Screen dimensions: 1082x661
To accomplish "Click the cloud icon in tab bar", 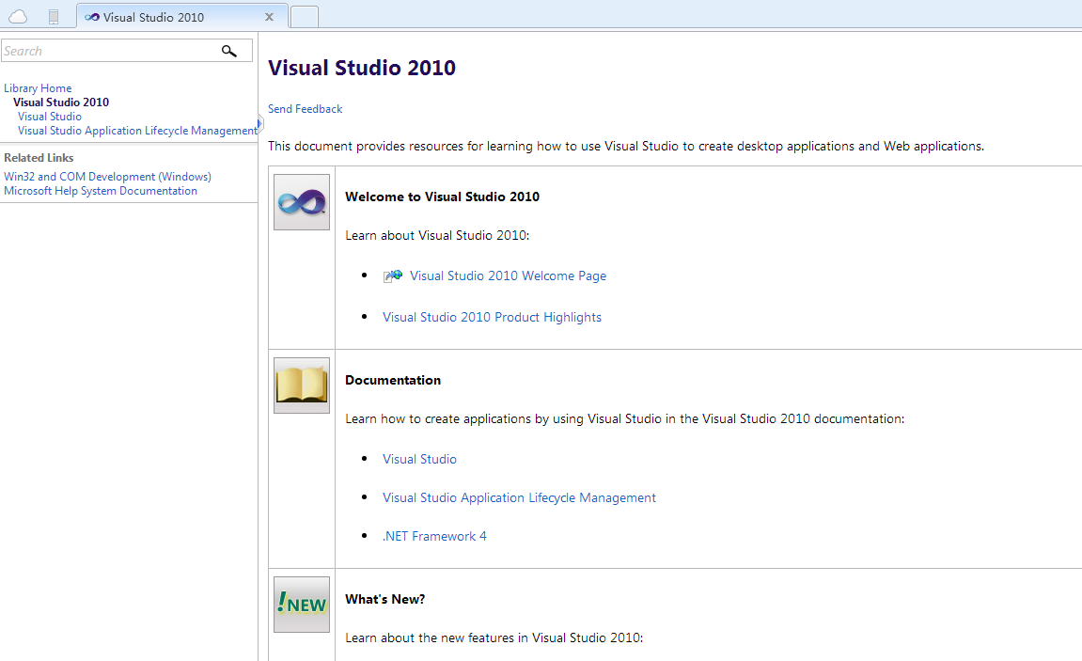I will [18, 17].
